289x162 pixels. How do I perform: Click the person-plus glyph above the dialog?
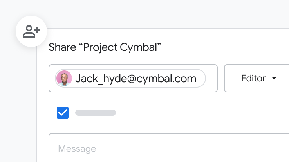coord(31,32)
